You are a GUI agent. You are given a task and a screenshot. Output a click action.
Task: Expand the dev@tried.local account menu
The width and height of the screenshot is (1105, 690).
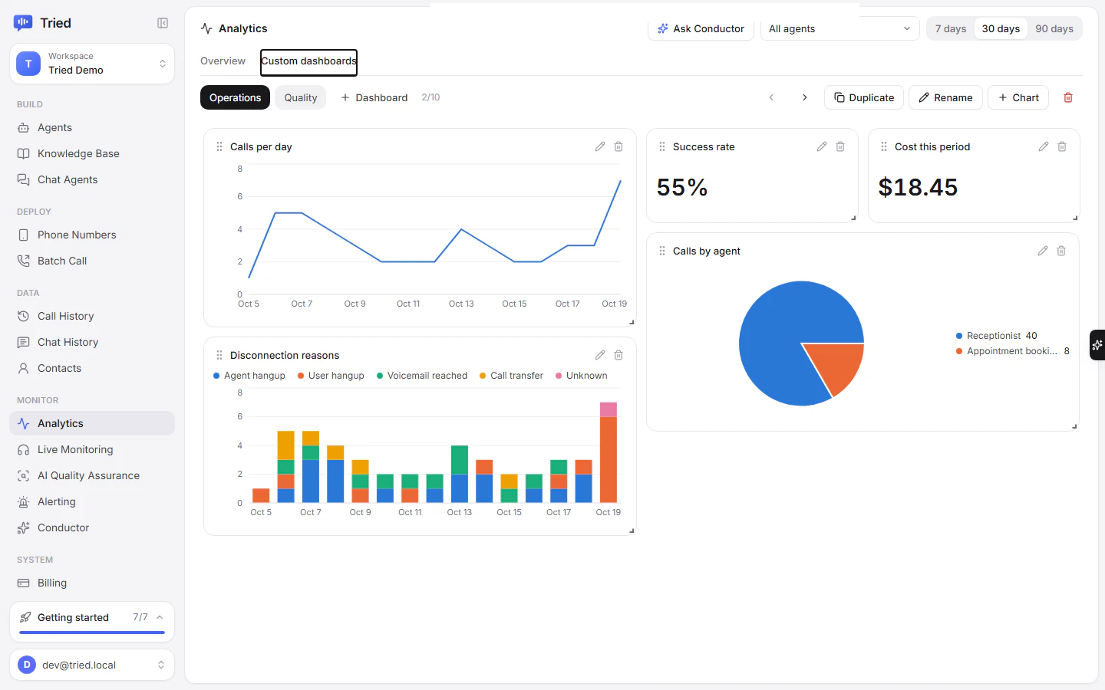pyautogui.click(x=92, y=665)
